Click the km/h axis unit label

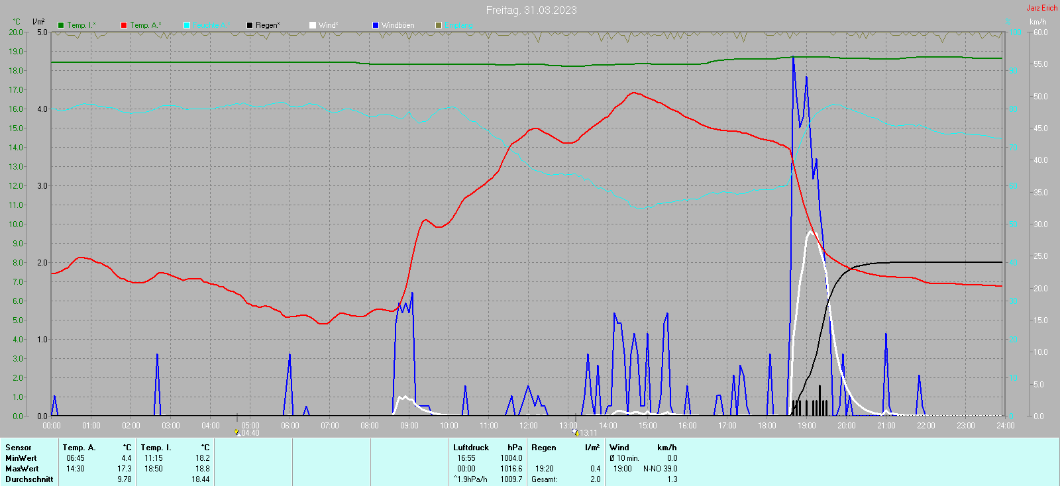coord(1037,22)
